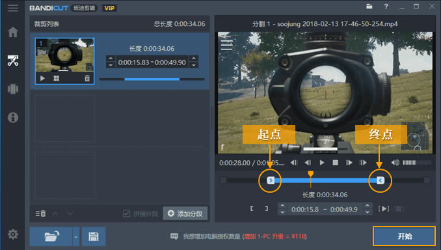This screenshot has height=250, width=441.
Task: Select the Cut mode scissors icon
Action: (x=13, y=61)
